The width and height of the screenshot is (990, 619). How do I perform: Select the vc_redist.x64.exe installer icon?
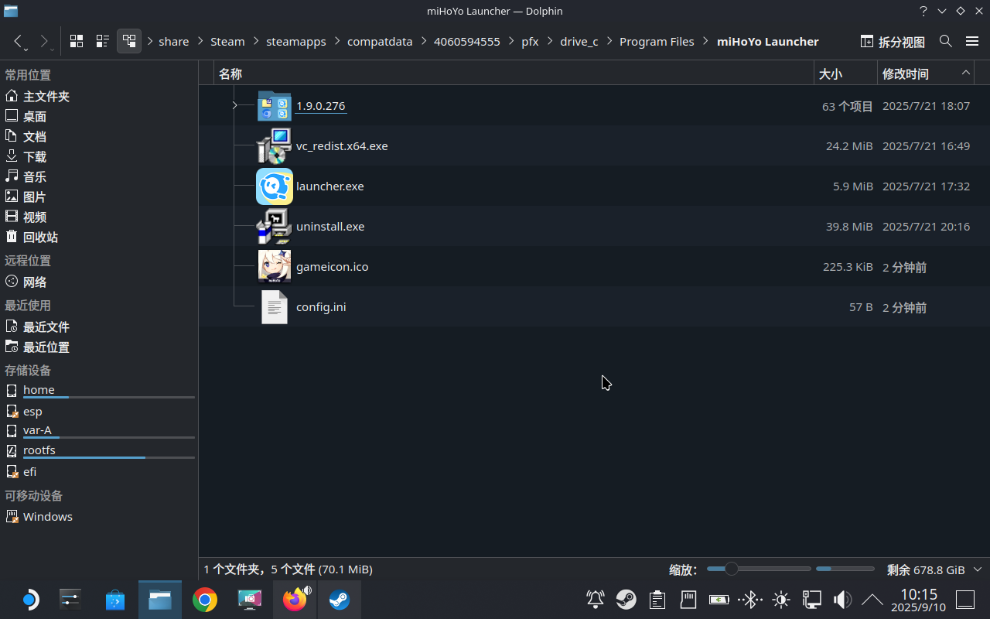(x=275, y=145)
